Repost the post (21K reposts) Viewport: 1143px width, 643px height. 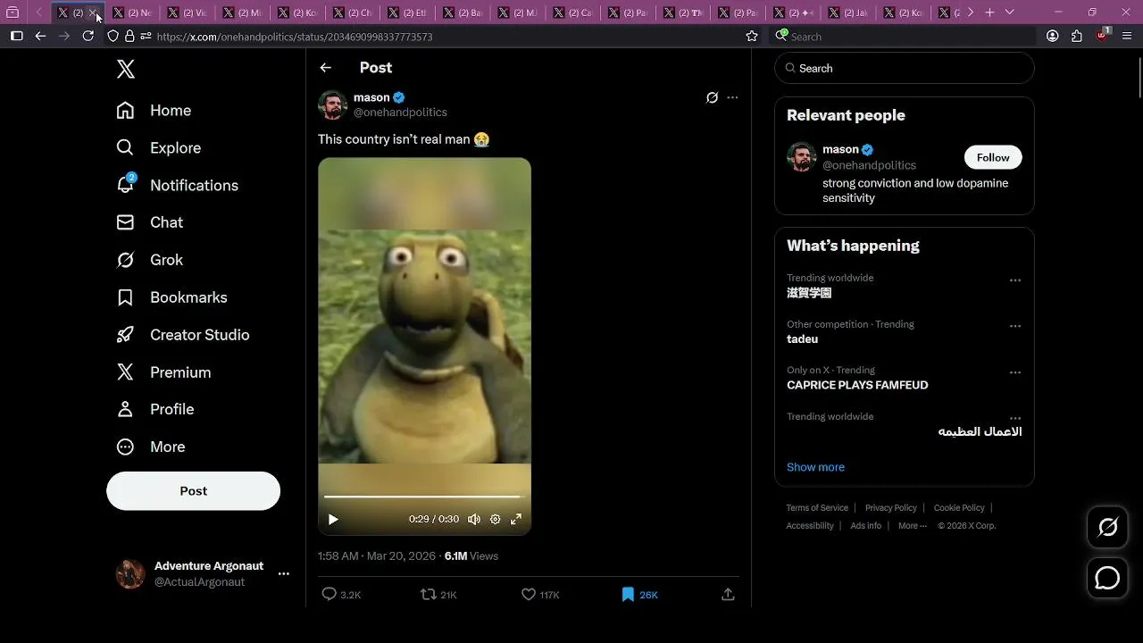(438, 595)
